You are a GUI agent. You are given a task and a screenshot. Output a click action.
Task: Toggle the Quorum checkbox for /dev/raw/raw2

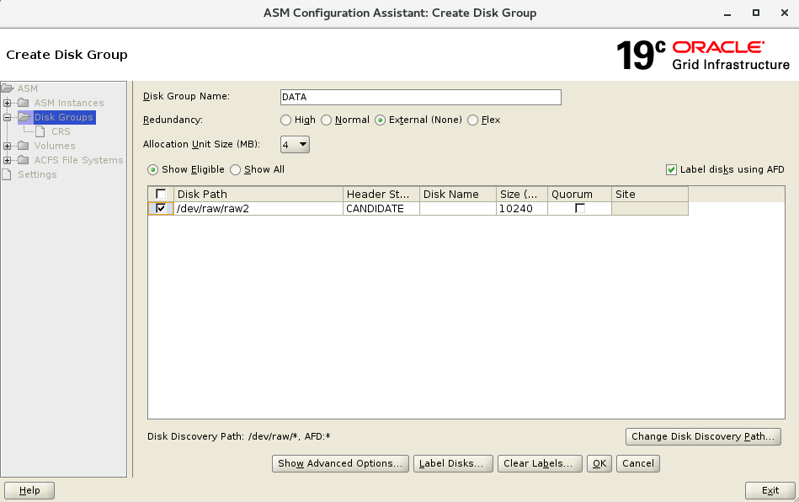click(x=579, y=208)
